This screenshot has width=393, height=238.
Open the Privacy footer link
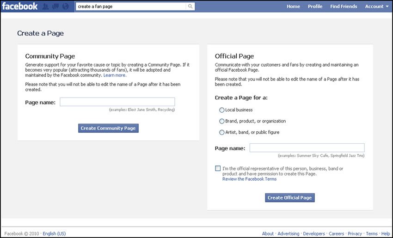[355, 233]
